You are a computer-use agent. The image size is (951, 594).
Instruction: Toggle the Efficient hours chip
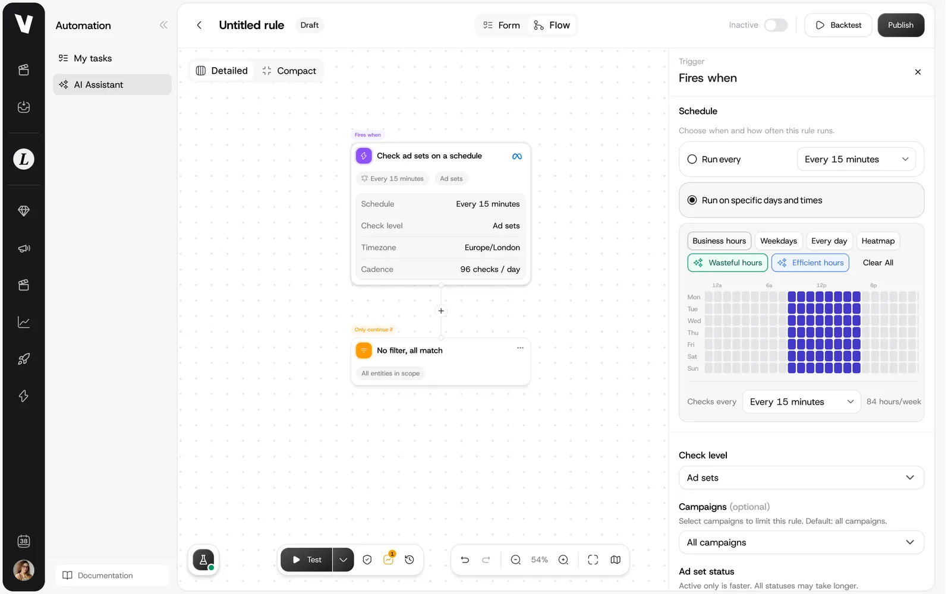(810, 263)
